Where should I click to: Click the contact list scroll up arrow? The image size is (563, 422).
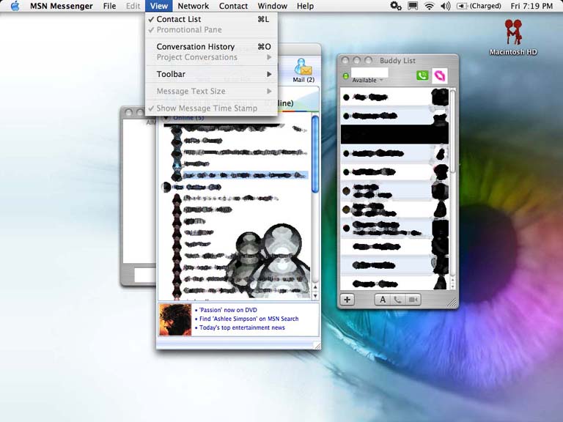[315, 287]
